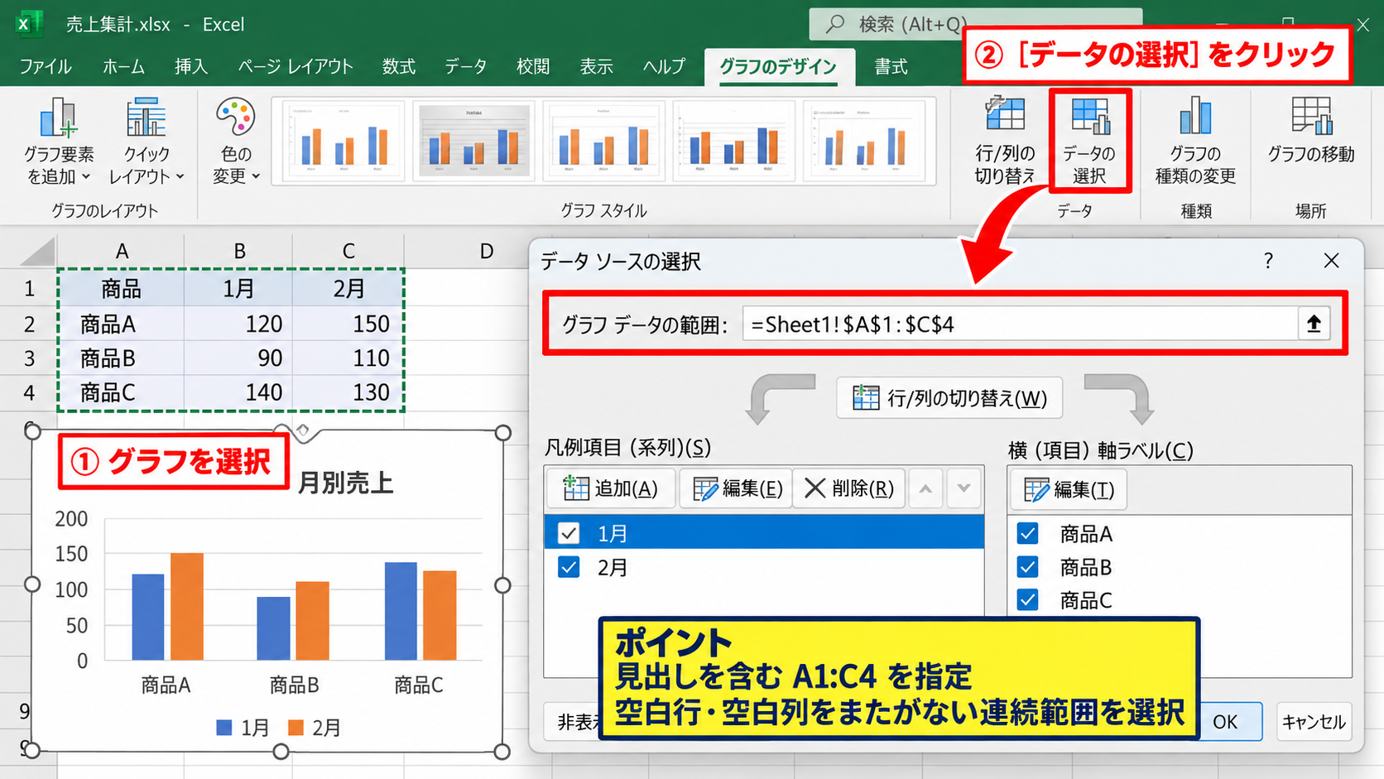This screenshot has height=779, width=1384.
Task: Click the Excel app logo icon
Action: click(29, 23)
